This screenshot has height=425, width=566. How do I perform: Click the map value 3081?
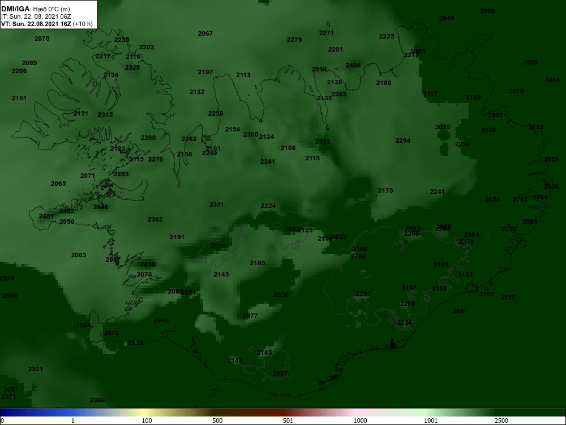460,311
